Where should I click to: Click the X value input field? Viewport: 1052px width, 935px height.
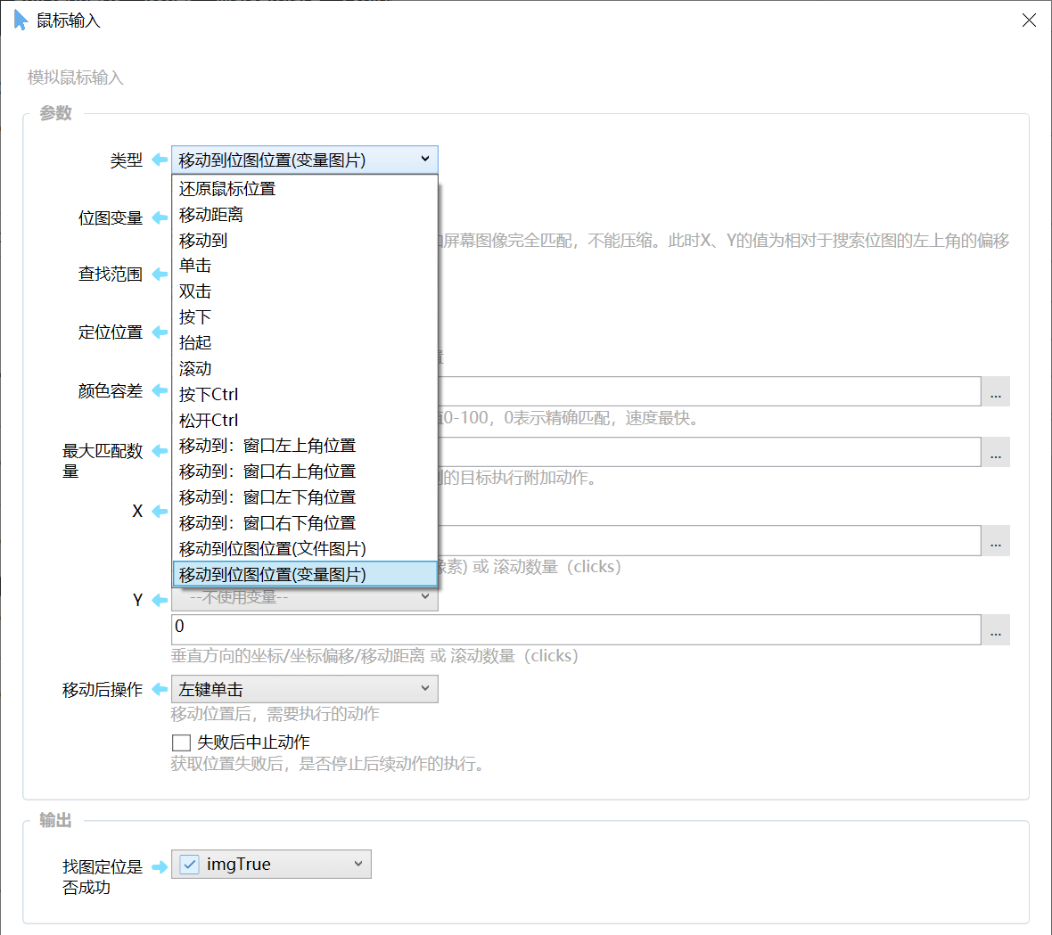click(710, 541)
